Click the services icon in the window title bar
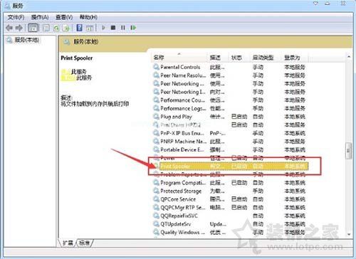This screenshot has height=259, width=356. coord(7,6)
